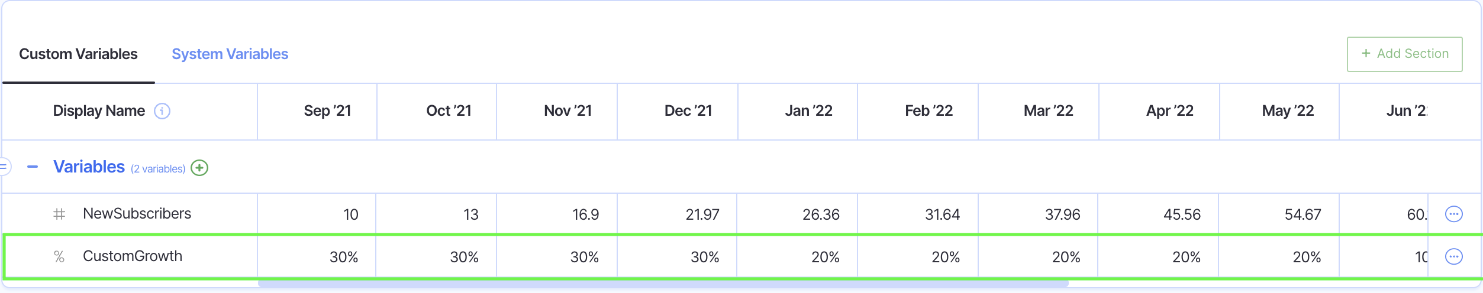Open the CustomGrowth row options menu
The width and height of the screenshot is (1483, 293).
[1453, 256]
